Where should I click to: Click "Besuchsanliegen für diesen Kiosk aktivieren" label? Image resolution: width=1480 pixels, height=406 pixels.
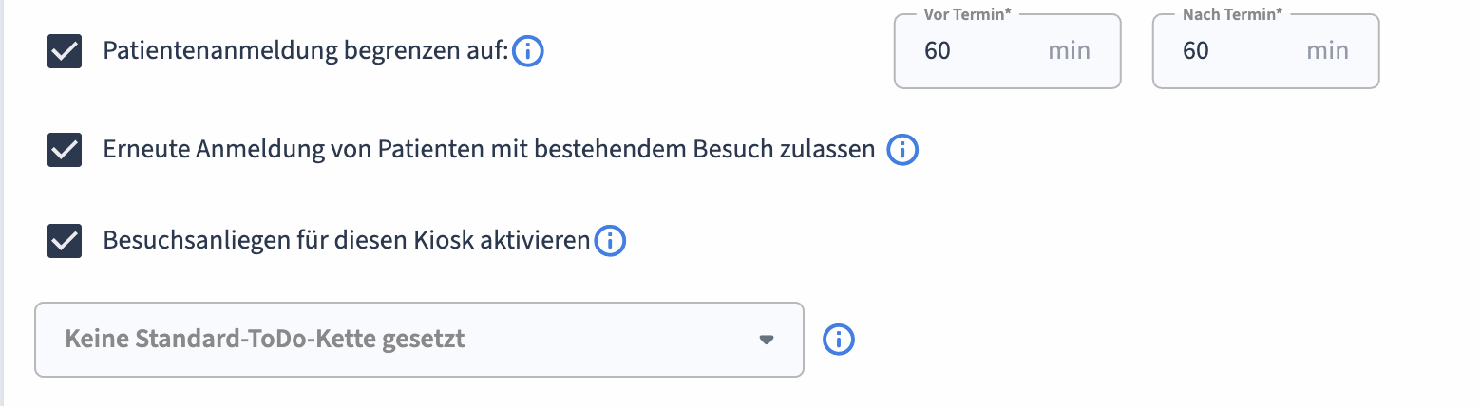346,241
